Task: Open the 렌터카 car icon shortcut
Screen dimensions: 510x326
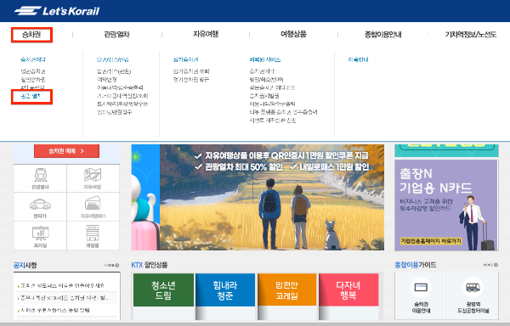Action: pos(40,207)
